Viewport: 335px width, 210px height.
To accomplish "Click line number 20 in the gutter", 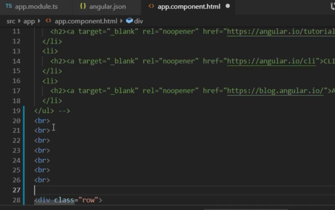I will pyautogui.click(x=16, y=121).
